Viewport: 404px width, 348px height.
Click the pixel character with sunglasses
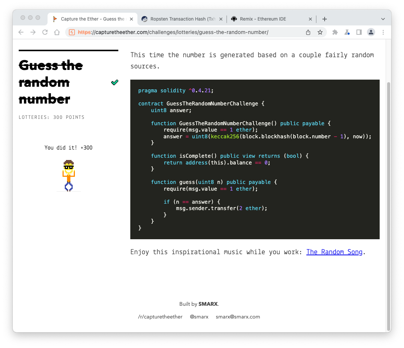[x=69, y=176]
